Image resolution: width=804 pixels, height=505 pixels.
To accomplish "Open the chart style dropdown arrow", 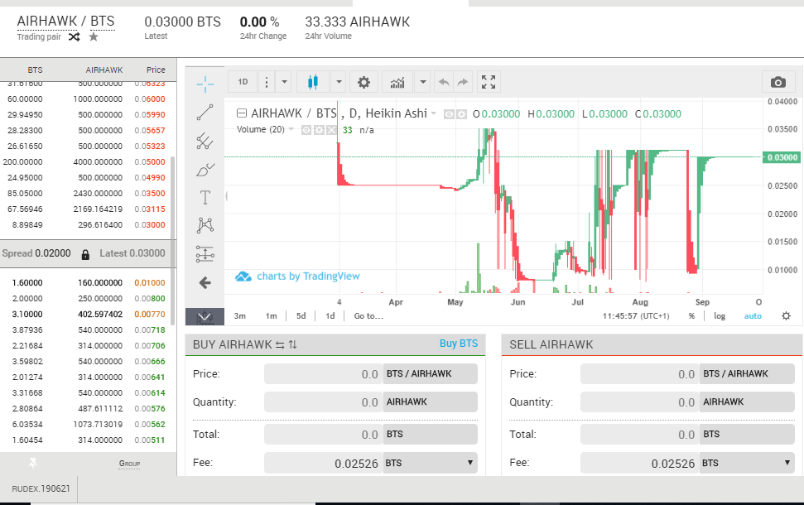I will [x=339, y=82].
